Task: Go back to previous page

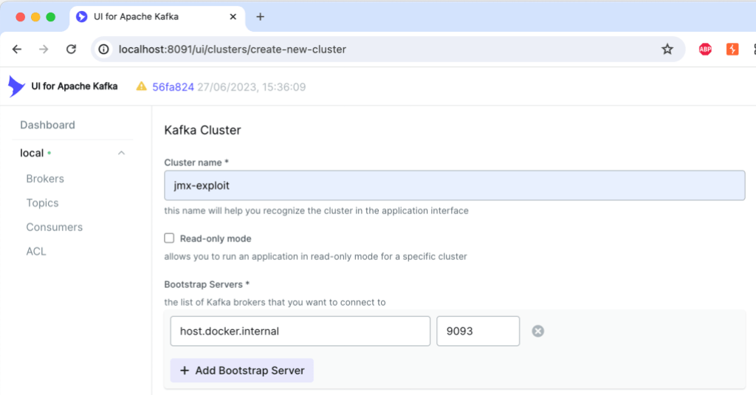Action: pyautogui.click(x=18, y=49)
